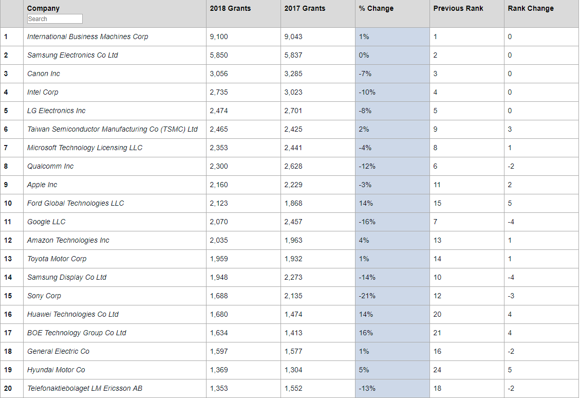The height and width of the screenshot is (398, 580).
Task: Select Canon's 2018 grants value 3,056
Action: coord(219,74)
